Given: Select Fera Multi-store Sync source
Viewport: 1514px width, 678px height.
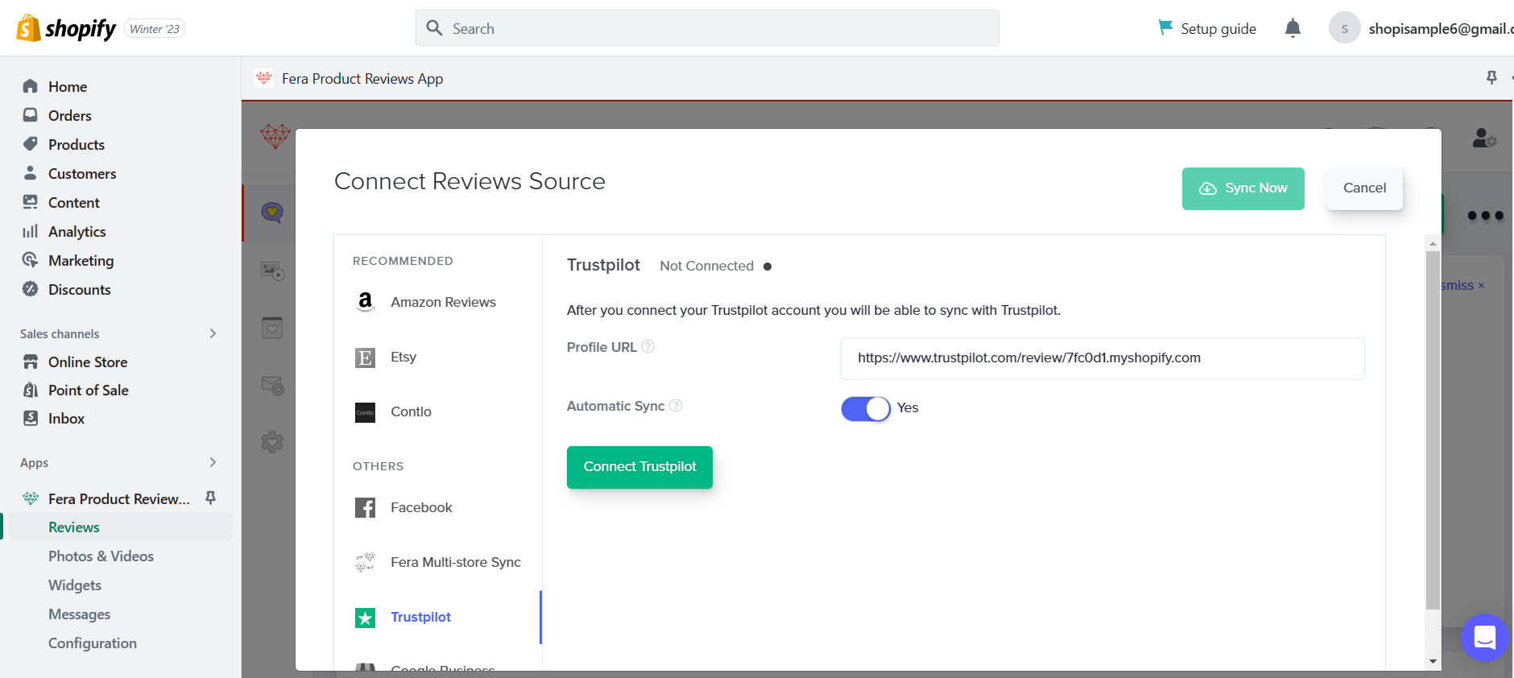Looking at the screenshot, I should click(455, 562).
